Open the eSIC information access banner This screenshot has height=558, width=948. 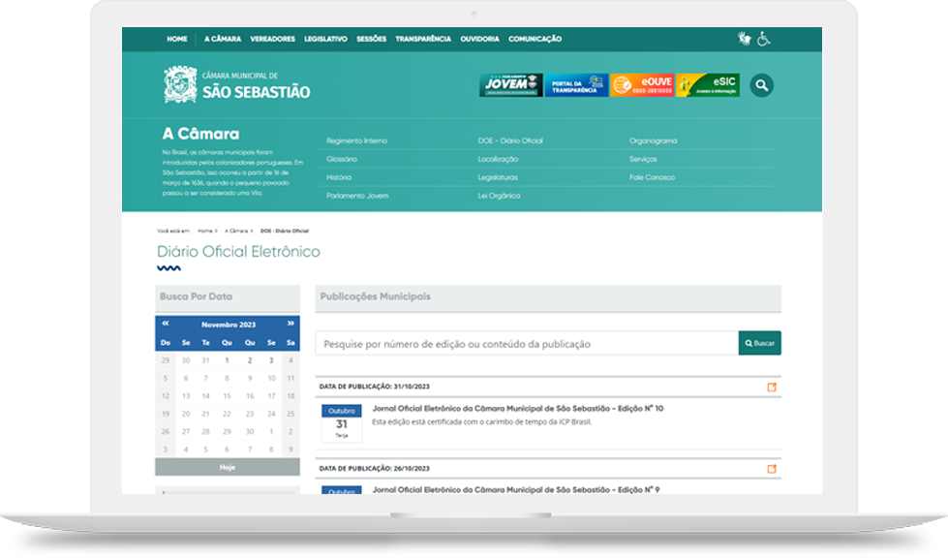tap(708, 85)
